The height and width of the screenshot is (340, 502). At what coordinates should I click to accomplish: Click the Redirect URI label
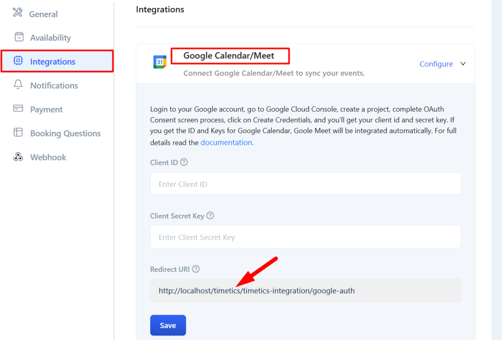click(170, 269)
